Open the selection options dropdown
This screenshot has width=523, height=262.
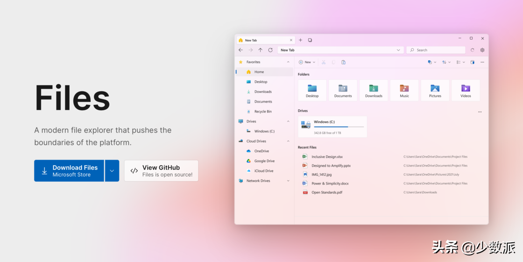click(432, 62)
